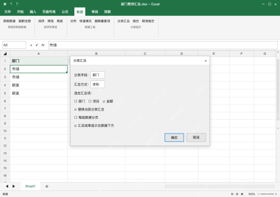Screen dimensions: 280x197
Task: Toggle 每组数据分页 checkbox
Action: point(75,118)
